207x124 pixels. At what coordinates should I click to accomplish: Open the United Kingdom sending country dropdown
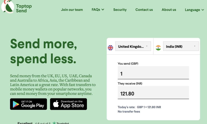coord(133,47)
